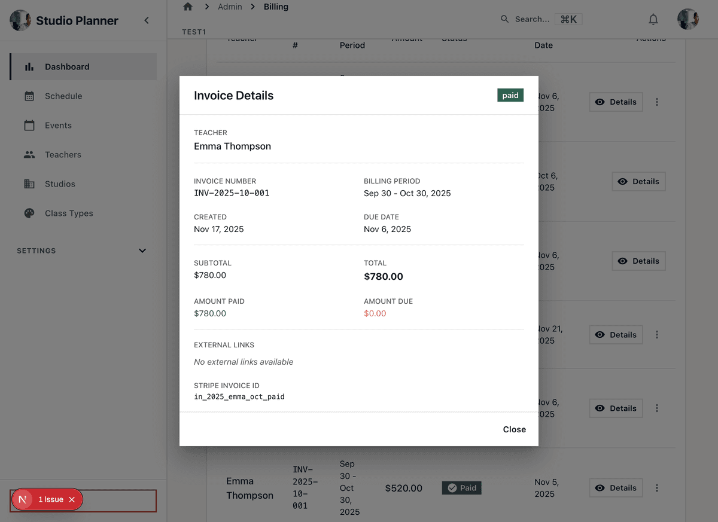Click the Class Types pie icon
The image size is (718, 522).
30,213
